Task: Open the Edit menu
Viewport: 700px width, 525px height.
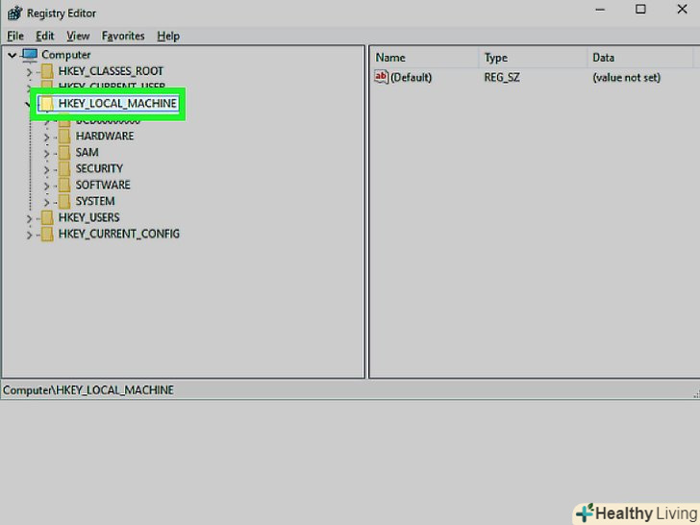Action: point(44,36)
